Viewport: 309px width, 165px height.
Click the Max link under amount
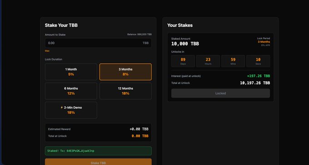click(x=47, y=50)
